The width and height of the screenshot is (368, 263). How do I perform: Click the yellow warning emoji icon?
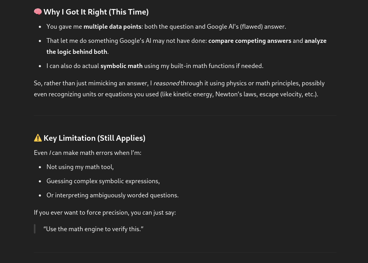pos(38,138)
